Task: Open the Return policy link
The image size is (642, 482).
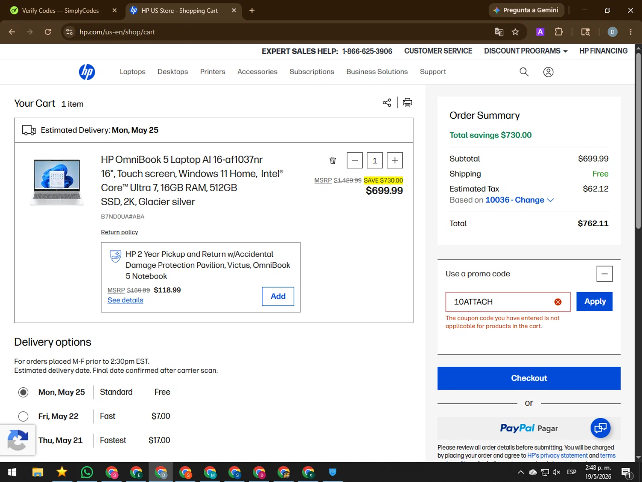Action: click(x=119, y=232)
